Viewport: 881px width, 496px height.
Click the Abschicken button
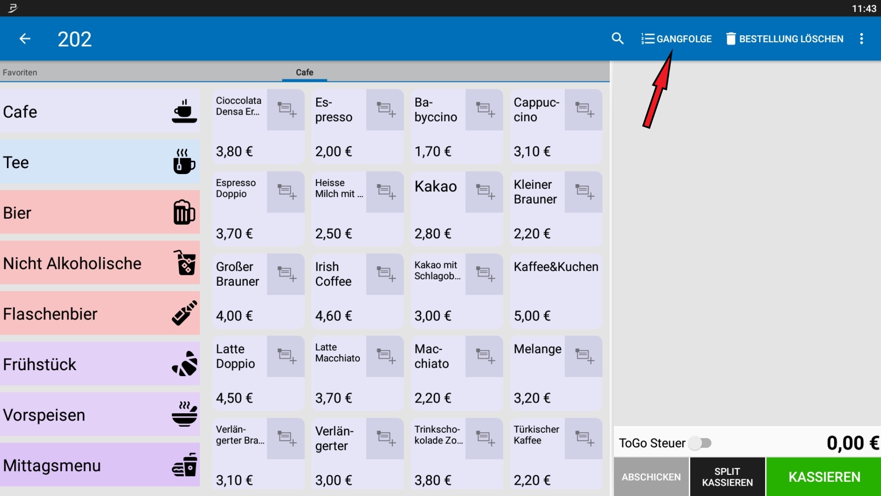click(x=651, y=477)
